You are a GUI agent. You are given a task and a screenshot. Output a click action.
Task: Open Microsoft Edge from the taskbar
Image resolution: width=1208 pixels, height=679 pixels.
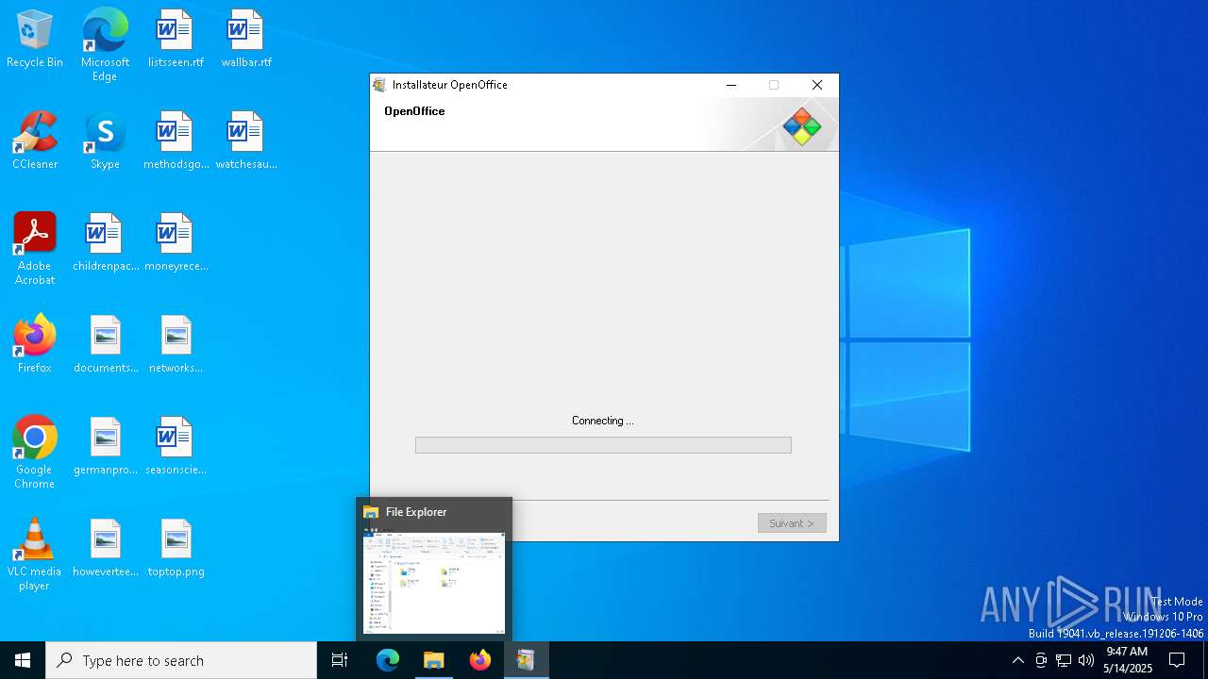tap(388, 660)
